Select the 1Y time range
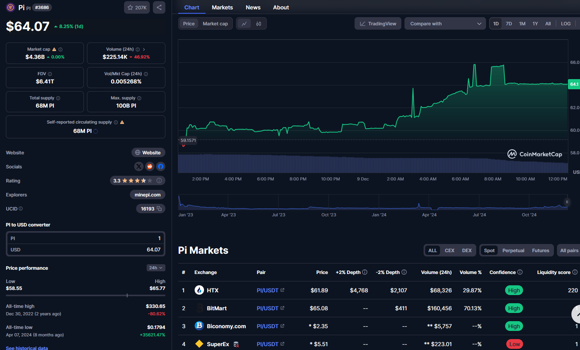The width and height of the screenshot is (580, 350). [x=535, y=24]
